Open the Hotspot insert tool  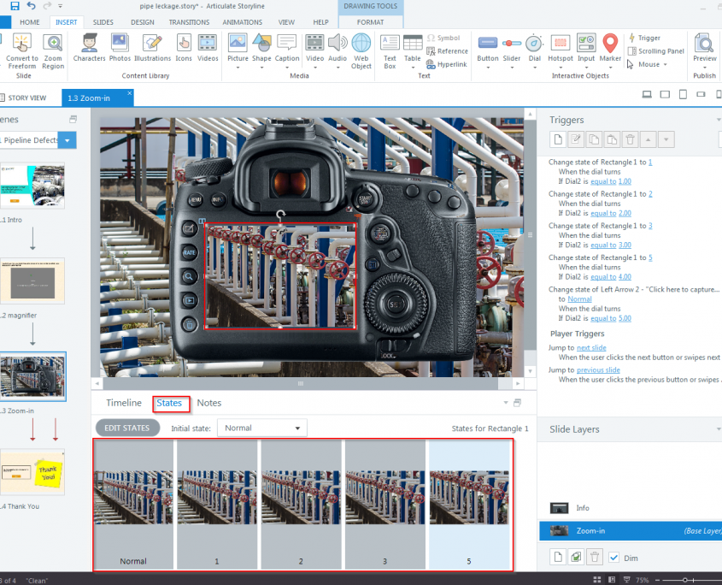click(x=560, y=47)
